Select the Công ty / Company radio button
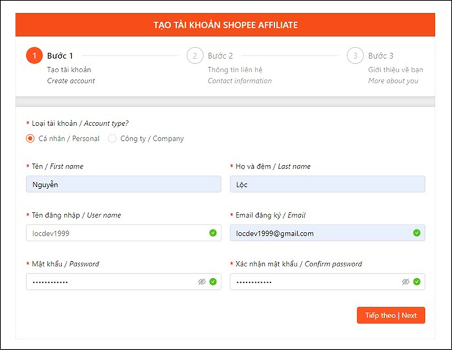452x351 pixels. pos(112,138)
